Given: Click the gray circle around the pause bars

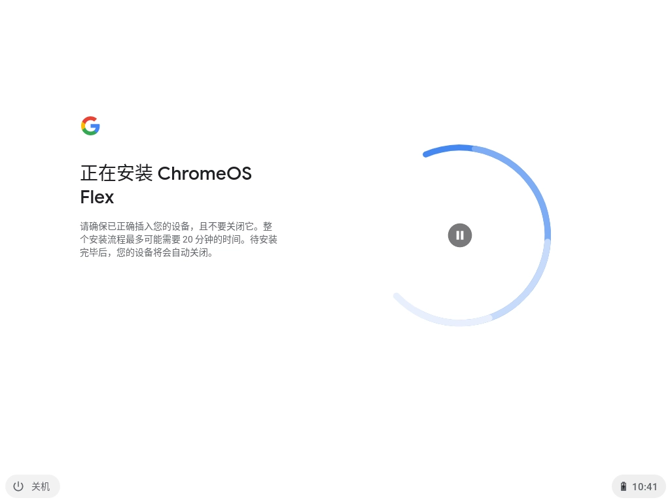Looking at the screenshot, I should (460, 235).
